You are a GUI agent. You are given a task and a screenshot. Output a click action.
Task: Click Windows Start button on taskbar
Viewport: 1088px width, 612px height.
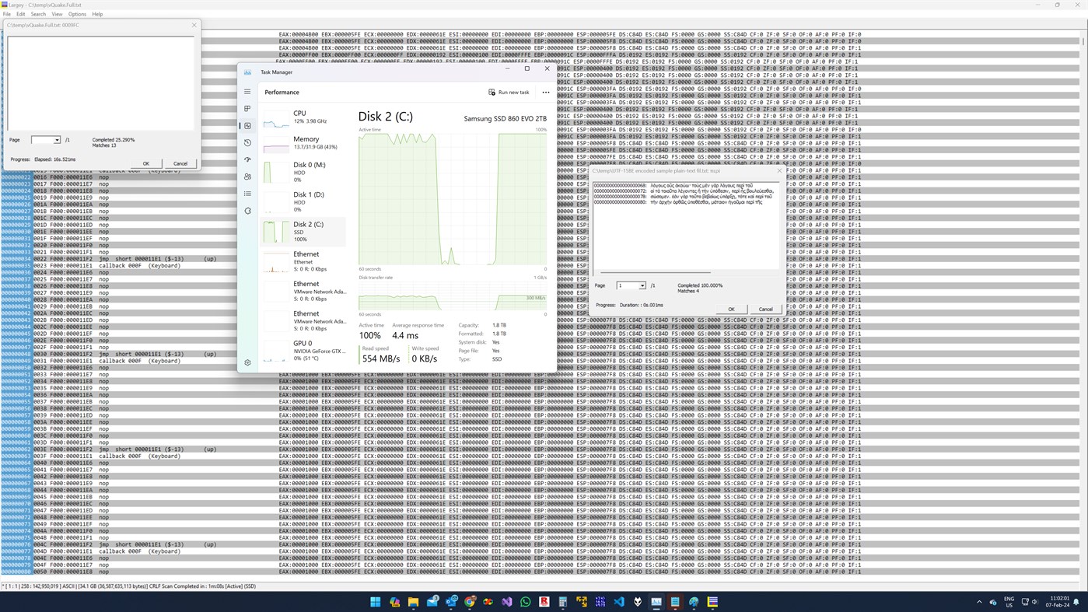pos(376,602)
